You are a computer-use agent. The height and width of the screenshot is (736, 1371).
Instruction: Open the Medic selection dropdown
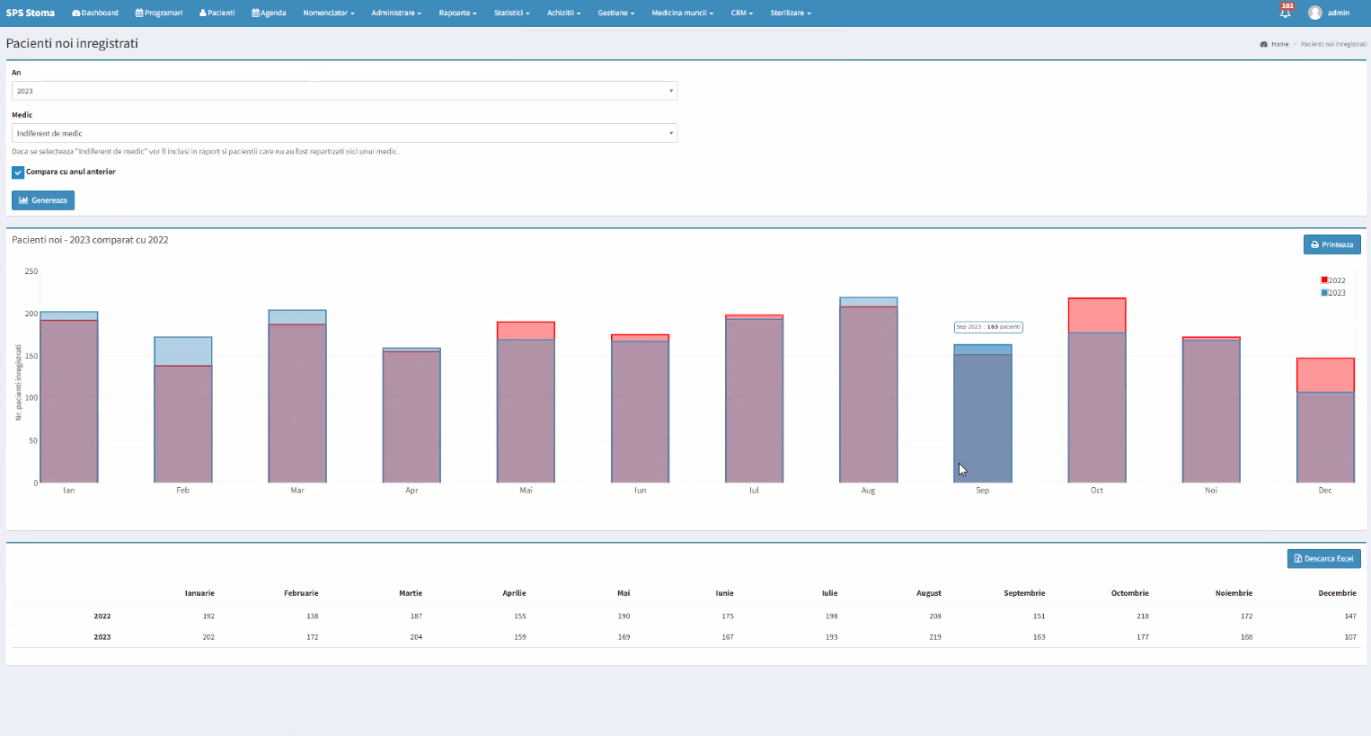(x=344, y=133)
